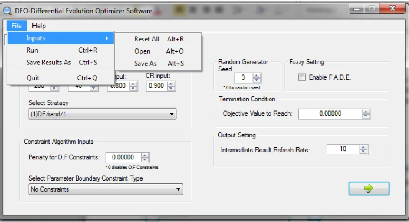Decrease Objective Value to Reach
The image size is (409, 222).
tap(366, 116)
